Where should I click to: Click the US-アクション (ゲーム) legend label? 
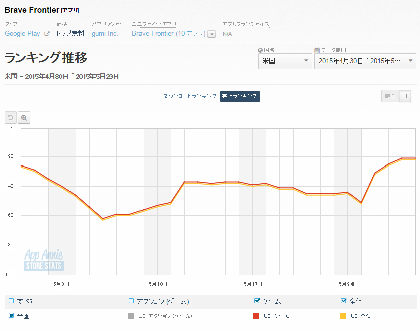[165, 316]
